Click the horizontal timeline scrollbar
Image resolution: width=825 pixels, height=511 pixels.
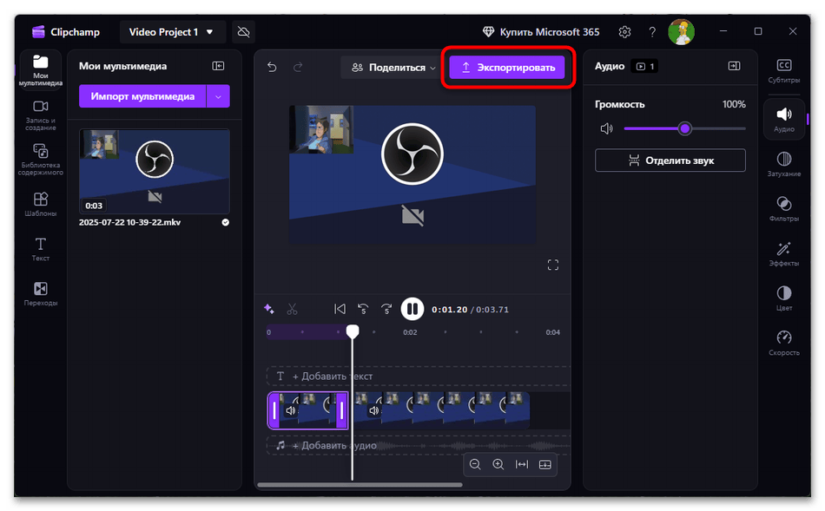tap(360, 485)
